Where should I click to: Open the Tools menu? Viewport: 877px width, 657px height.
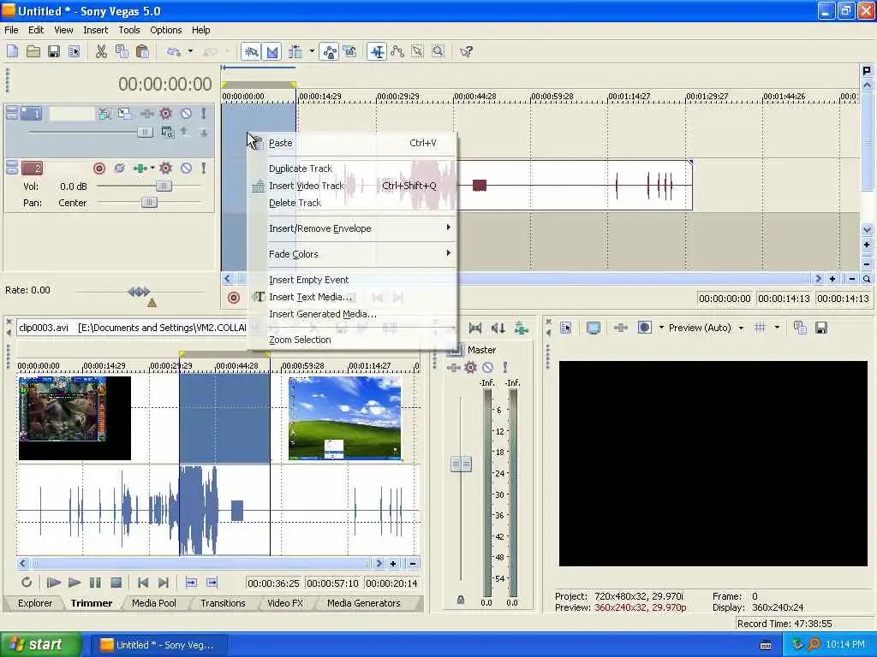tap(129, 30)
